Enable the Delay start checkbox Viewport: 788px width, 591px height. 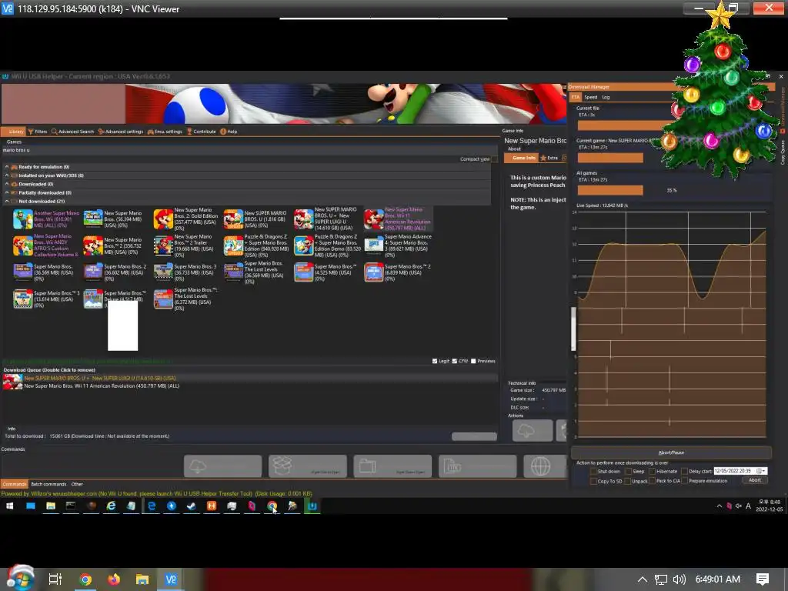click(684, 472)
